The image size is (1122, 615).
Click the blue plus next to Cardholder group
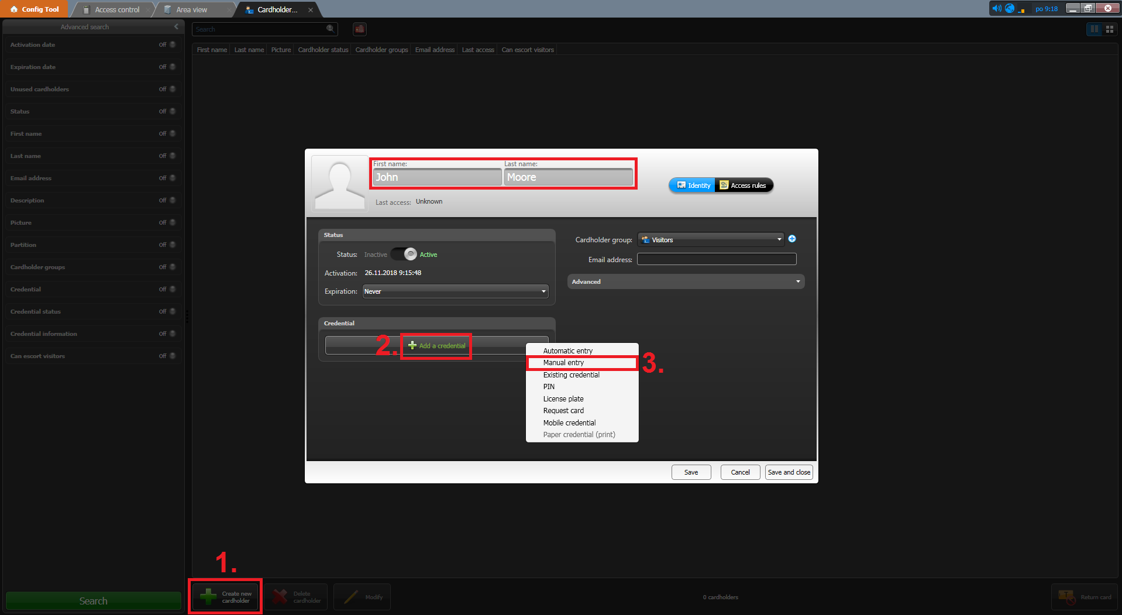(792, 239)
